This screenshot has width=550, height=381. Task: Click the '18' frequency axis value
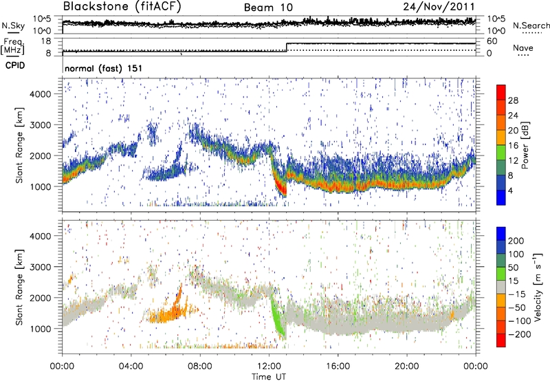[46, 41]
